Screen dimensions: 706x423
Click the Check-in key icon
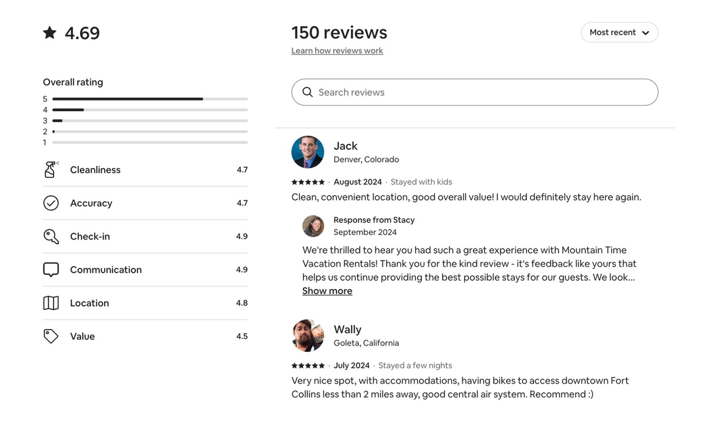(x=51, y=236)
